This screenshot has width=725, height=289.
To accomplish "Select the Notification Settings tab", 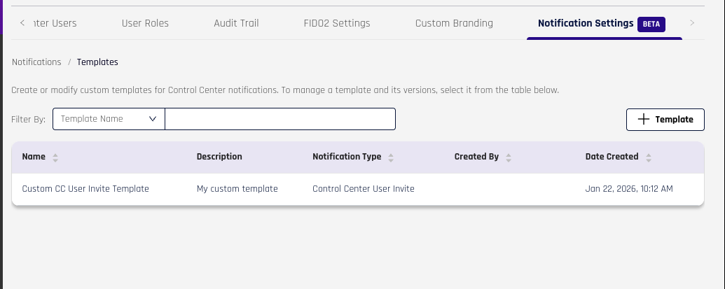I will [585, 23].
